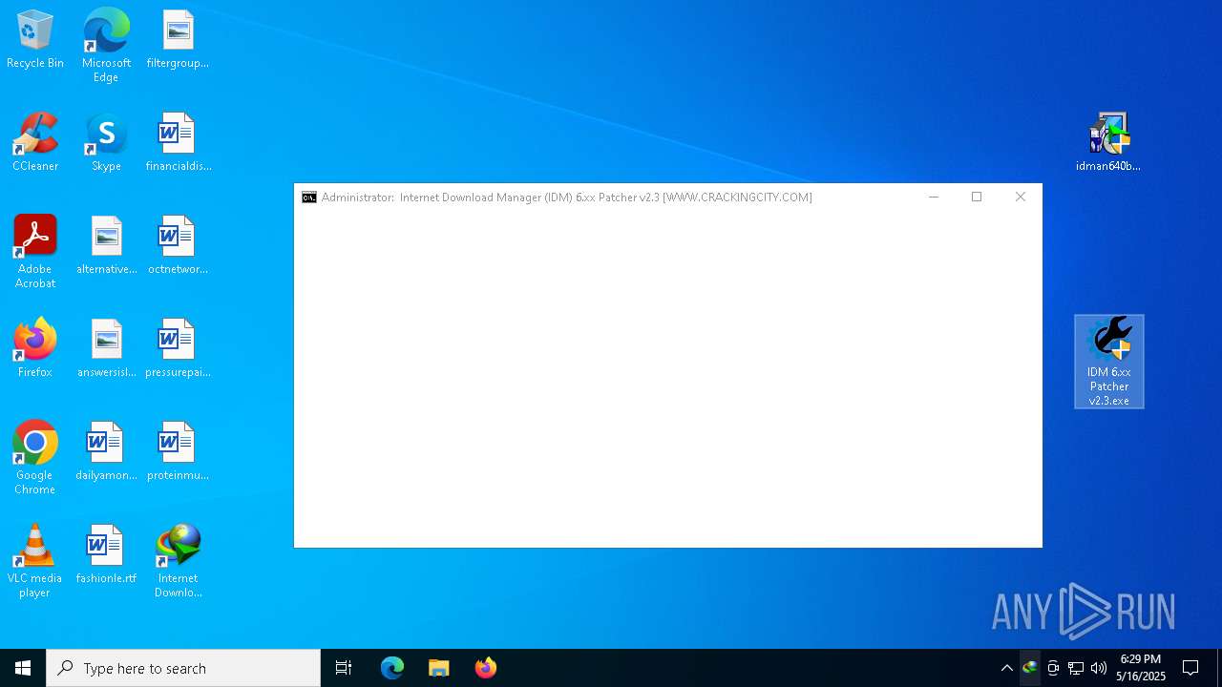Select the IDM 6.xx Patcher v2.3.exe icon
Viewport: 1222px width, 687px height.
tap(1109, 362)
